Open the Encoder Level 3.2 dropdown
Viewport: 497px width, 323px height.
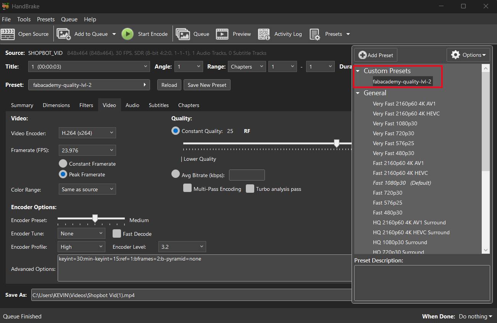click(182, 247)
